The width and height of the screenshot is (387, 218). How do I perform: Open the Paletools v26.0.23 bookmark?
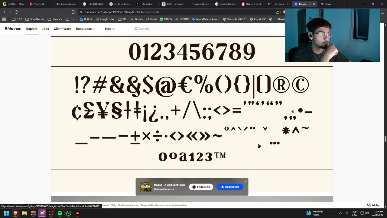[235, 19]
